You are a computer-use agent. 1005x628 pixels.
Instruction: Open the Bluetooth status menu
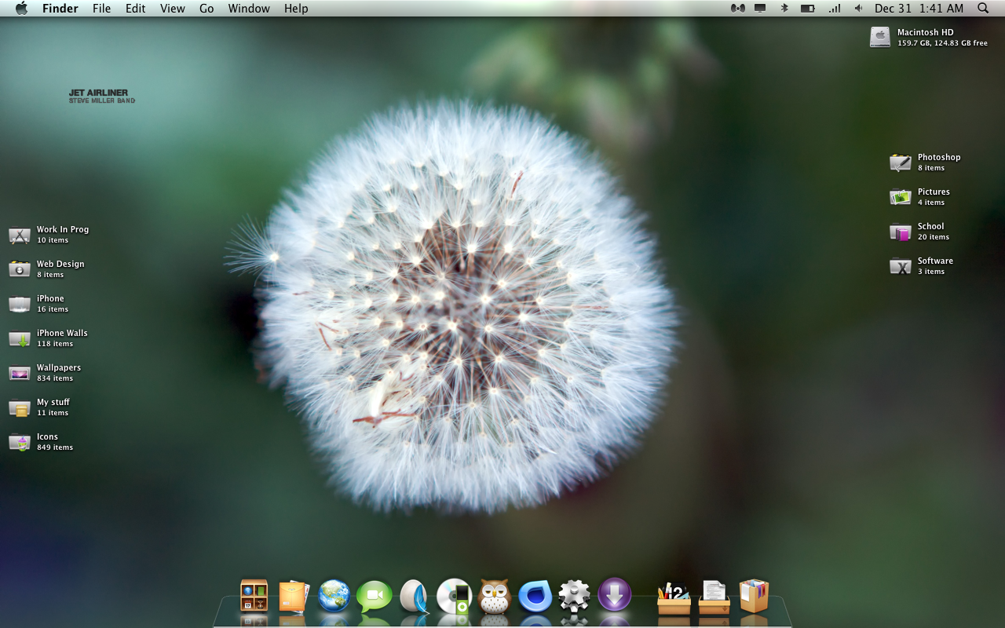click(x=784, y=9)
